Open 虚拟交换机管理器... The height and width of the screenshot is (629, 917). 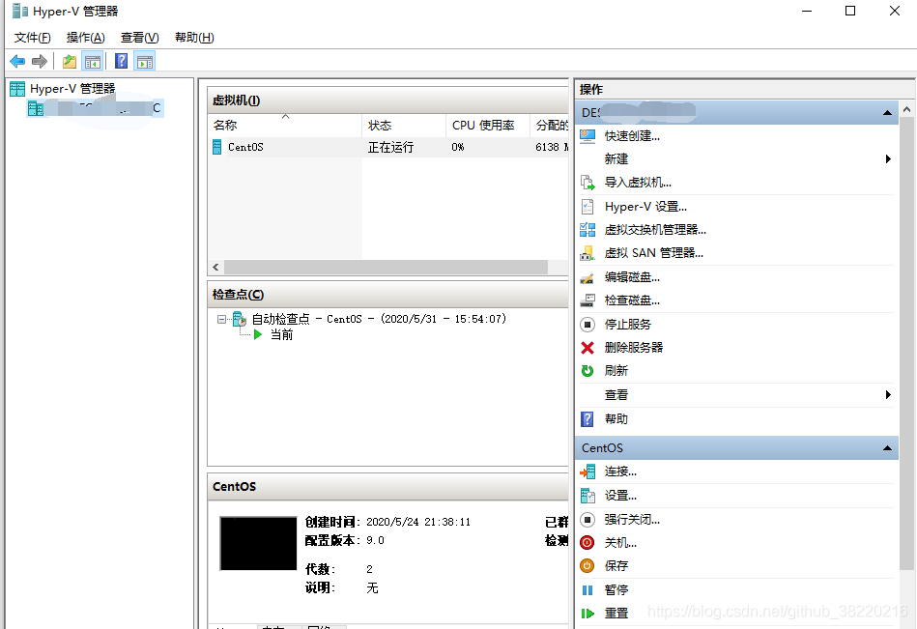point(655,230)
